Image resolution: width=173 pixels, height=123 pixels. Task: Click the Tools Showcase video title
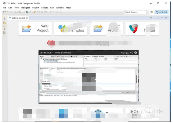click(x=63, y=53)
